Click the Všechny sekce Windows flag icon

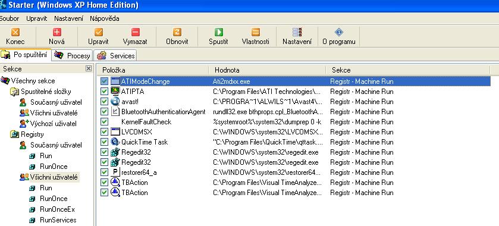[5, 80]
